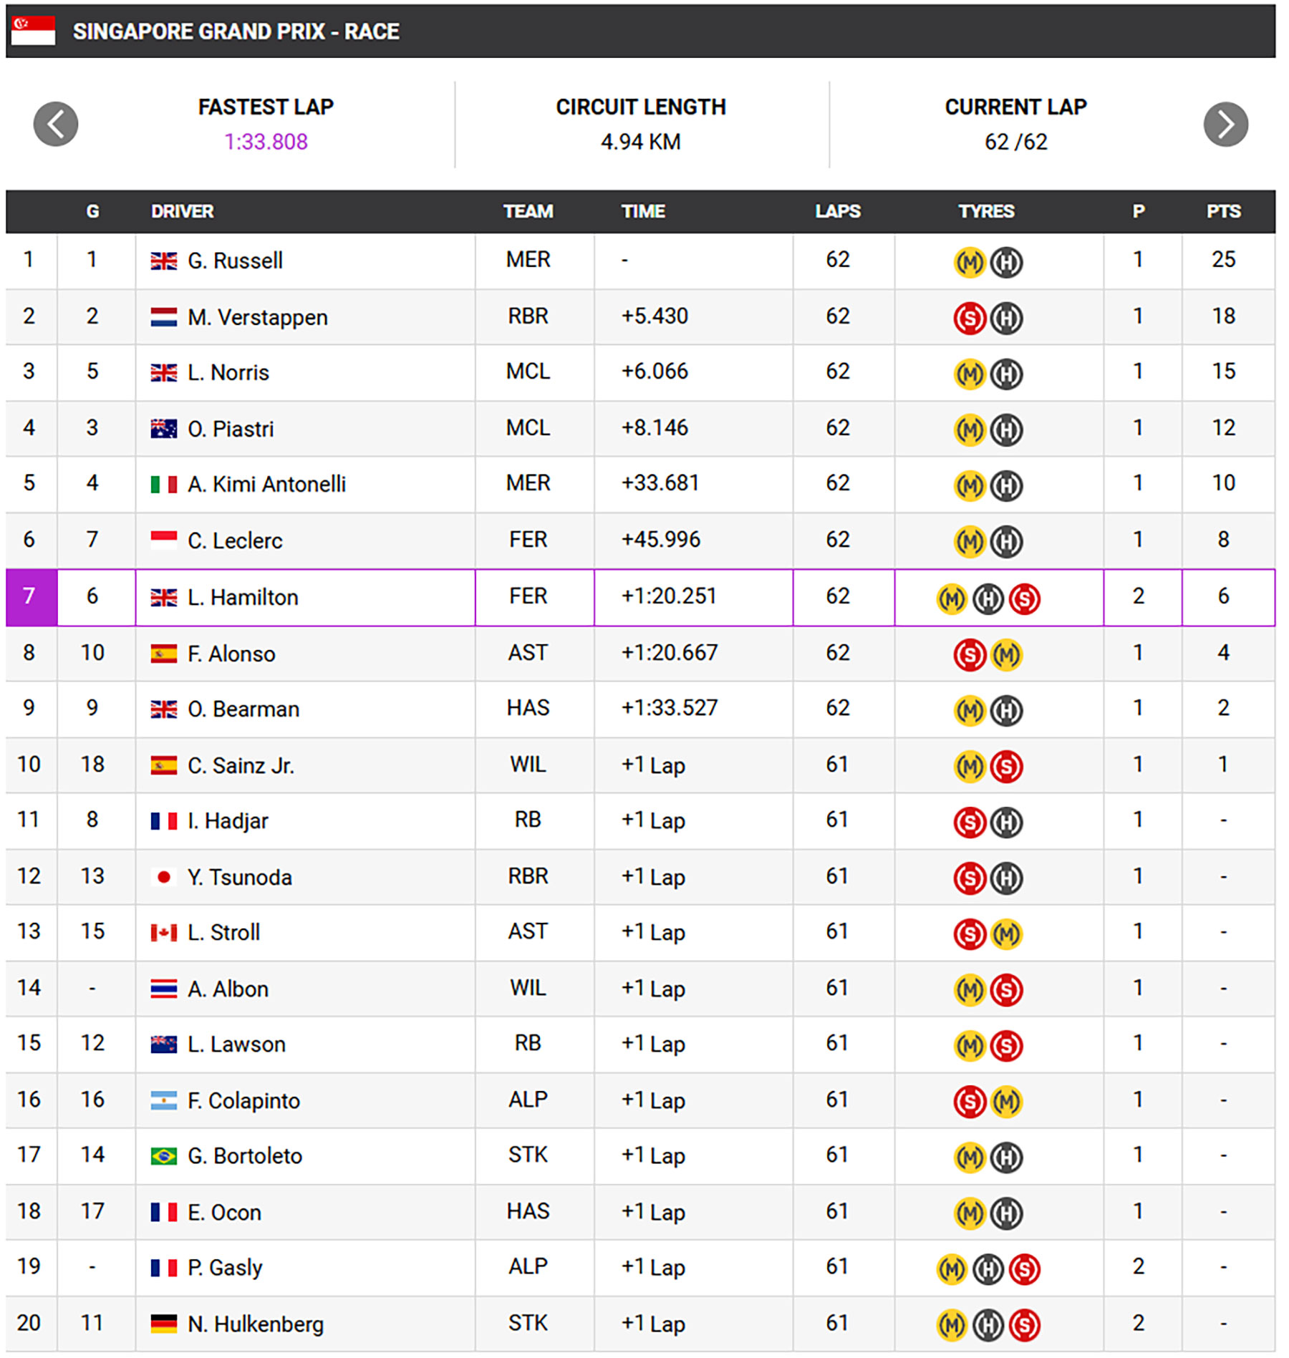Click the Singapore flag in the header
Screen dimensions: 1289x1358
point(34,31)
